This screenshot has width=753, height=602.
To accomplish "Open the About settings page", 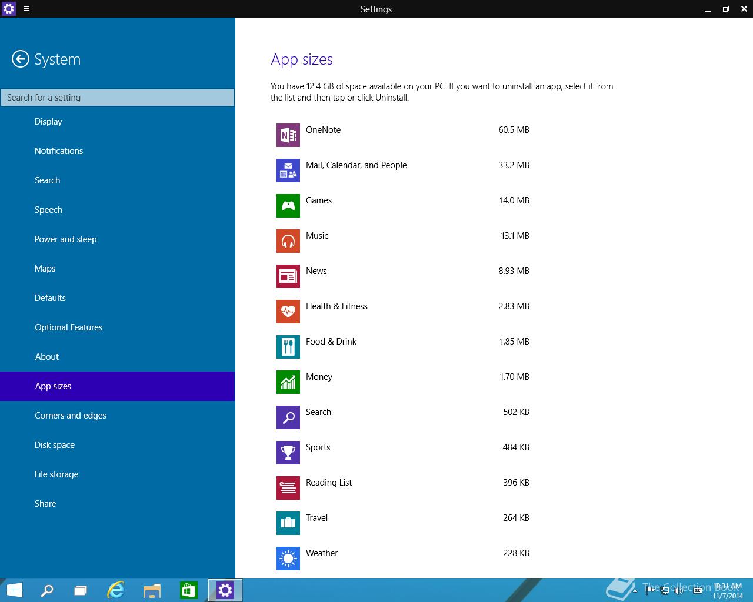I will (118, 357).
